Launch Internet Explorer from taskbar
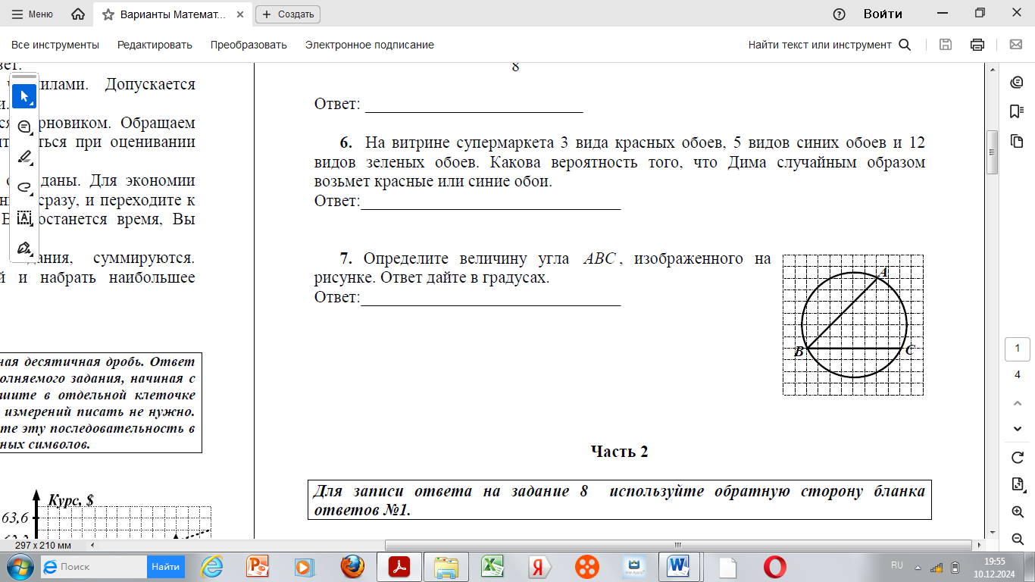Screen dimensions: 1035x582 pyautogui.click(x=211, y=566)
